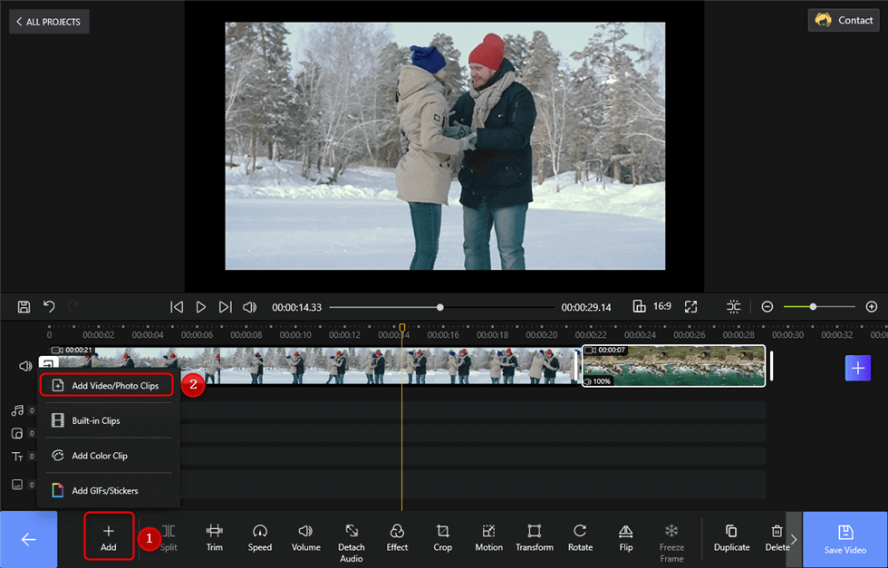The image size is (888, 568).
Task: Mute the main video track
Action: pyautogui.click(x=25, y=366)
